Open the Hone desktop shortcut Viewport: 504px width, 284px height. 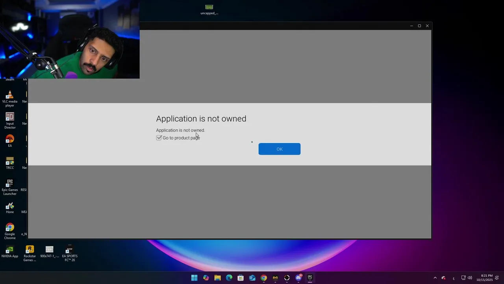(10, 208)
